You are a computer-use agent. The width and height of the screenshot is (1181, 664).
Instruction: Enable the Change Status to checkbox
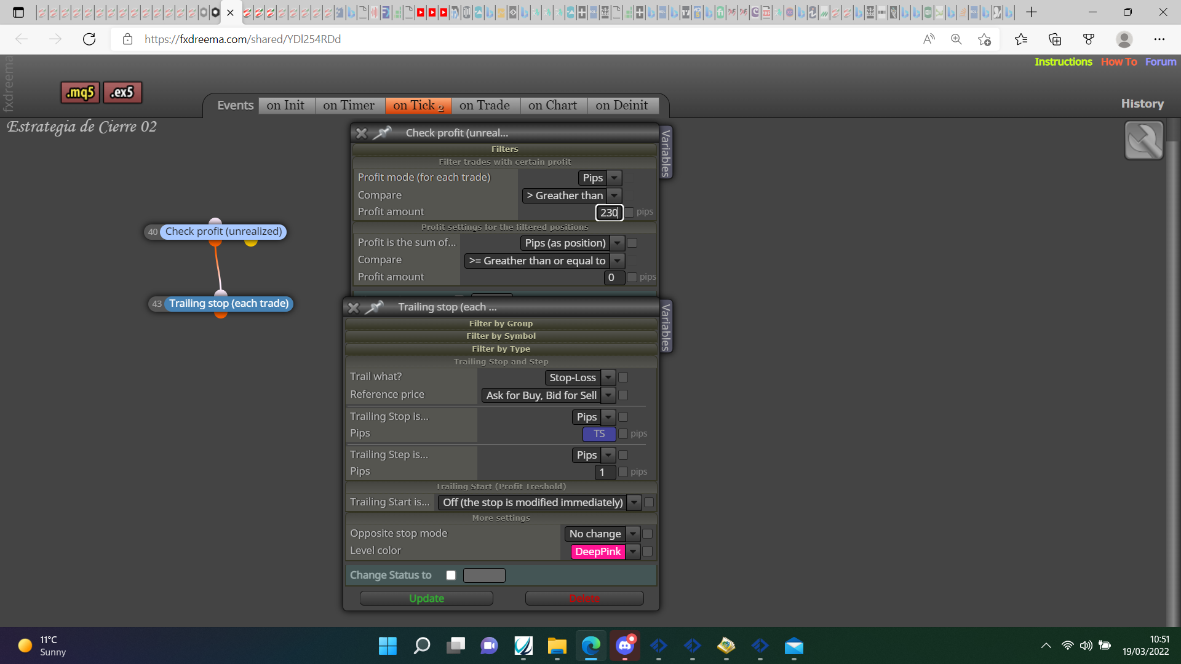coord(451,575)
